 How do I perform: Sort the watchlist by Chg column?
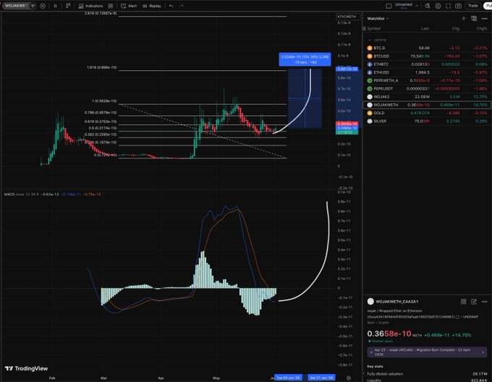(x=456, y=28)
